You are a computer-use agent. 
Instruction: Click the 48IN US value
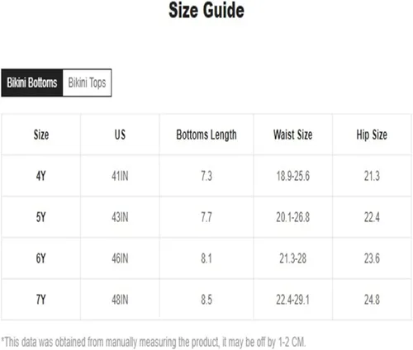pos(120,300)
